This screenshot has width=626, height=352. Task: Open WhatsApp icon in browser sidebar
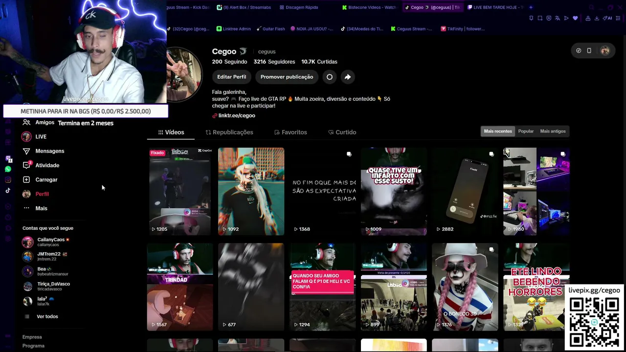click(8, 169)
